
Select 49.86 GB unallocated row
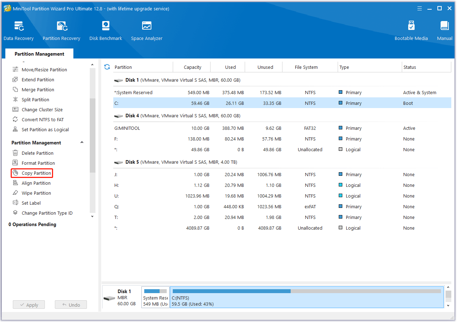[x=282, y=149]
